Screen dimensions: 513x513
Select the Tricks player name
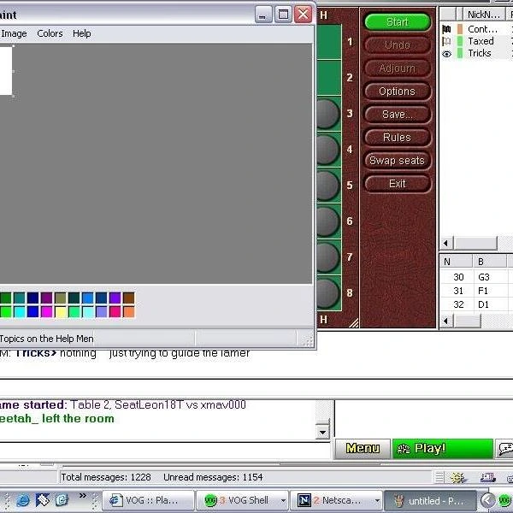coord(480,53)
